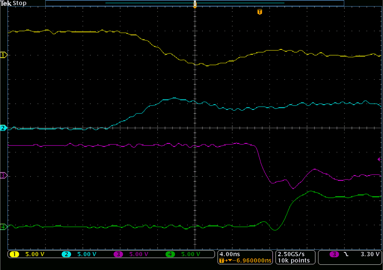
Task: Select the orange trigger position marker above the graticule
Action: tap(195, 5)
